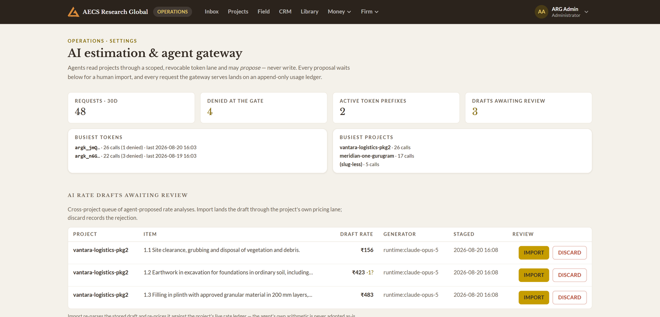Click the 1? flag beside ₹423

tap(370, 272)
